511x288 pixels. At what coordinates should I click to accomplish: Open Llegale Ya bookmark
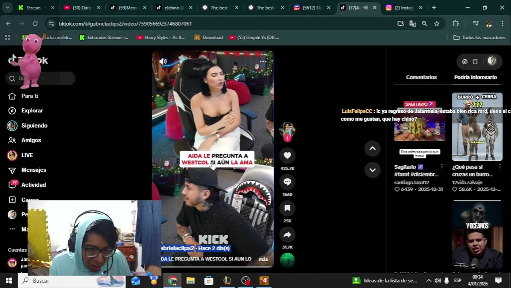(254, 38)
